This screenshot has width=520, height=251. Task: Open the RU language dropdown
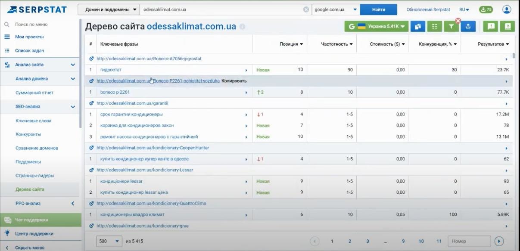[x=464, y=9]
